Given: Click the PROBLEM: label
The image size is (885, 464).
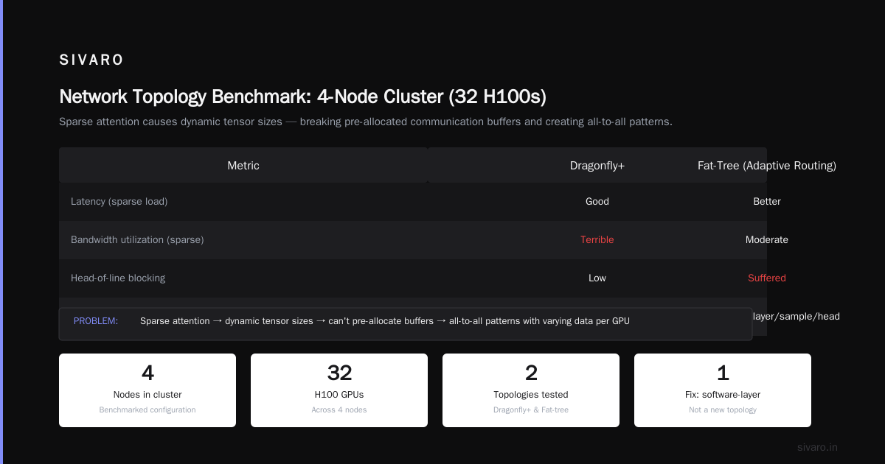Looking at the screenshot, I should point(96,321).
